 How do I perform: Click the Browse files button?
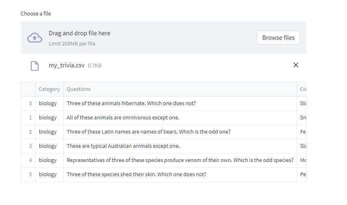(x=278, y=37)
